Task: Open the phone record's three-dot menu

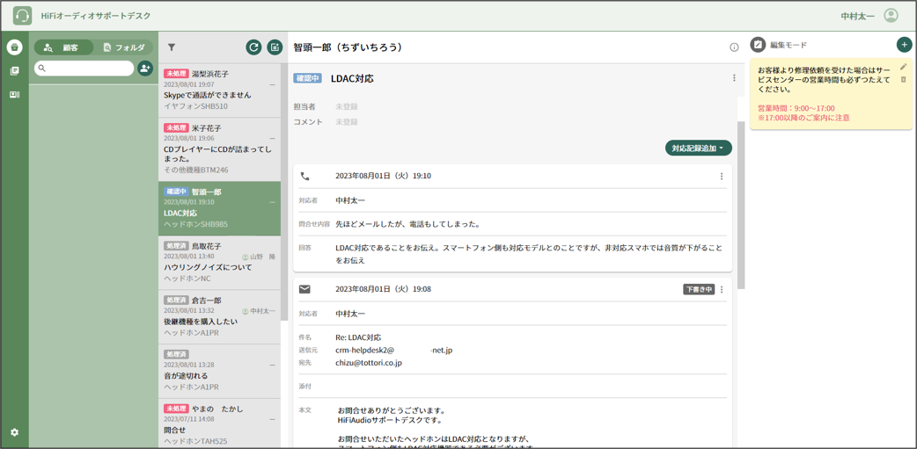Action: [x=722, y=177]
